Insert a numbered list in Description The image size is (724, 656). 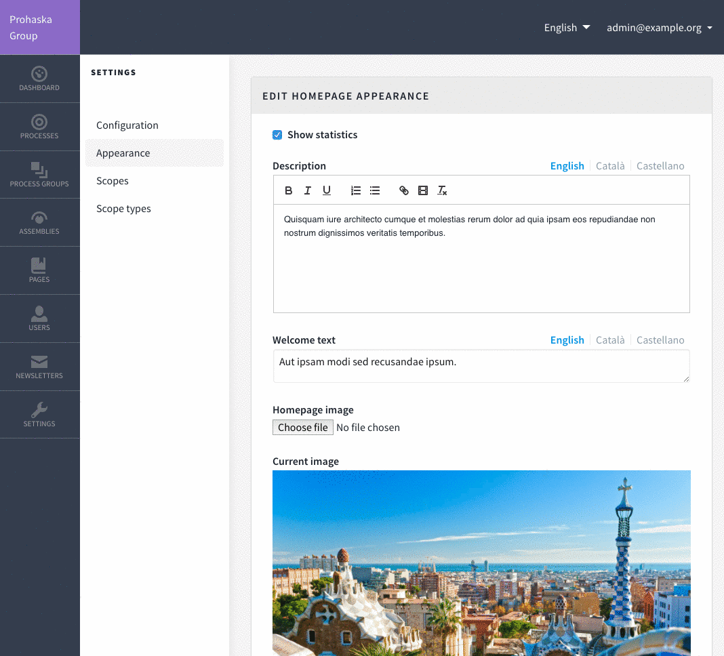356,190
